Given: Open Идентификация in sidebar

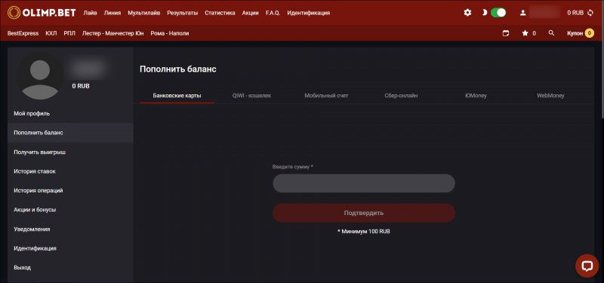Looking at the screenshot, I should pyautogui.click(x=70, y=248).
